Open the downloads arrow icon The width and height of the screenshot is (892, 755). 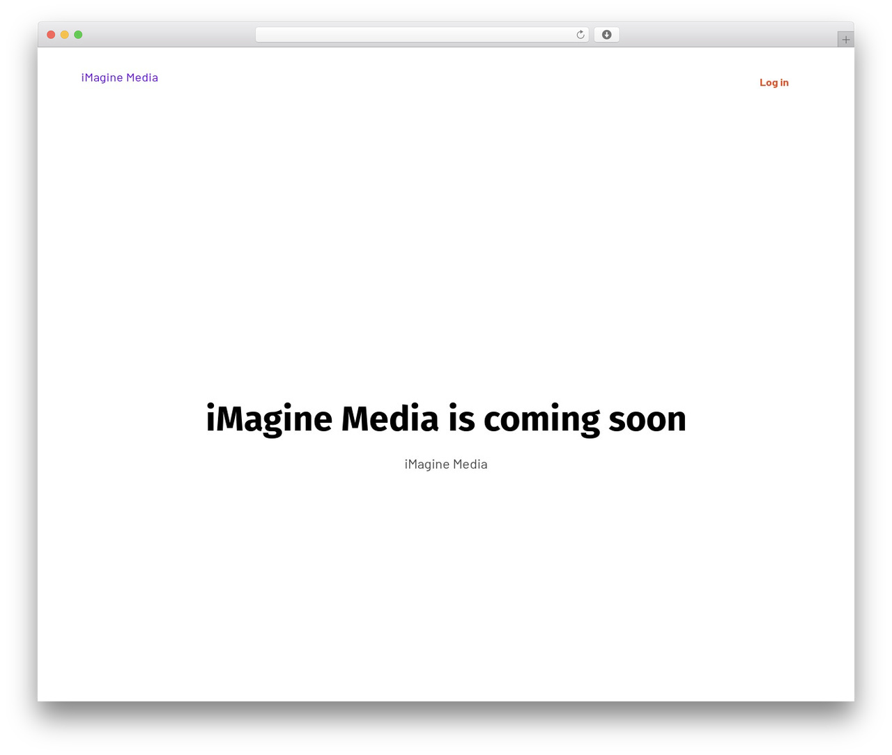606,35
